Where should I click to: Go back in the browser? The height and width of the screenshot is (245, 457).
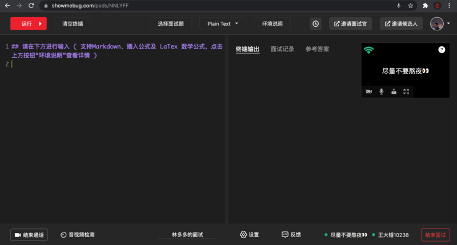[7, 6]
